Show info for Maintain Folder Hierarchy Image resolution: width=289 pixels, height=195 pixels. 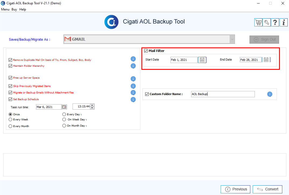click(x=133, y=66)
